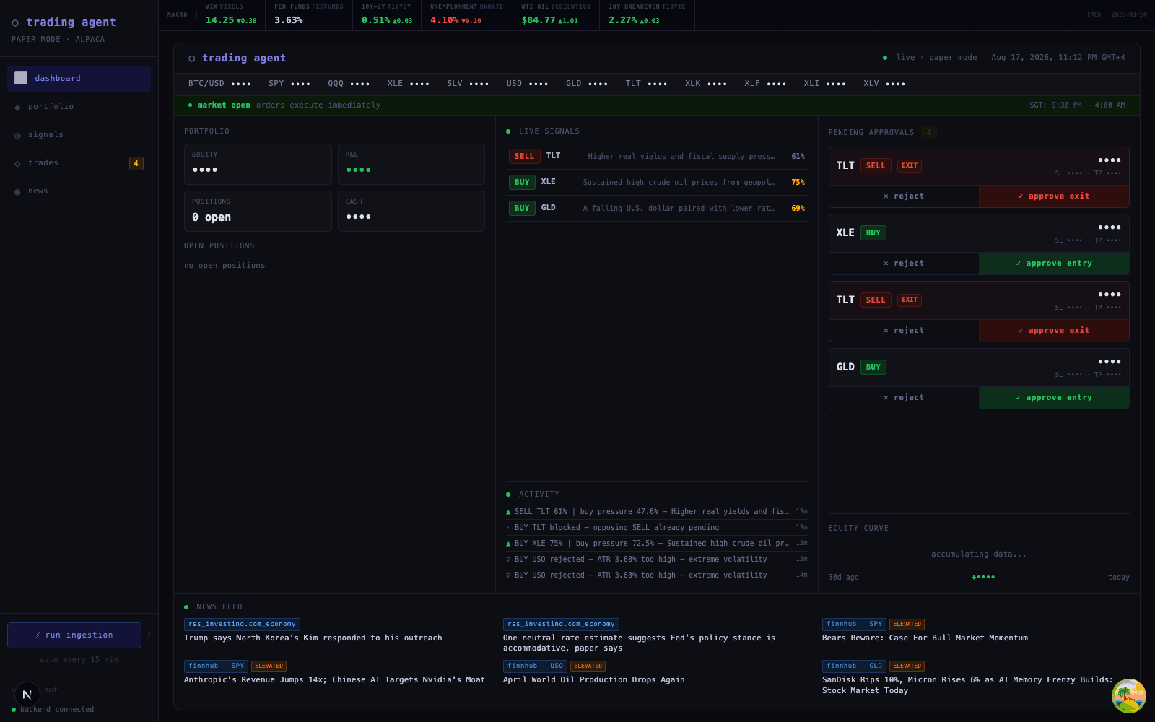Viewport: 1155px width, 722px height.
Task: Click the sidebar trading agent logo
Action: [x=64, y=22]
